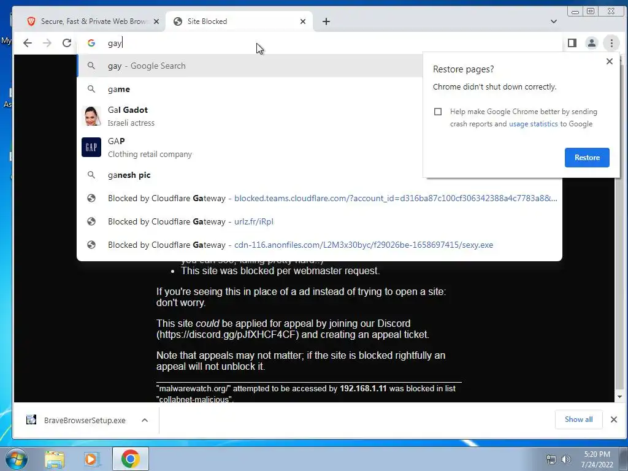The width and height of the screenshot is (628, 471).
Task: Follow the 'usage statistics' link
Action: 533,124
